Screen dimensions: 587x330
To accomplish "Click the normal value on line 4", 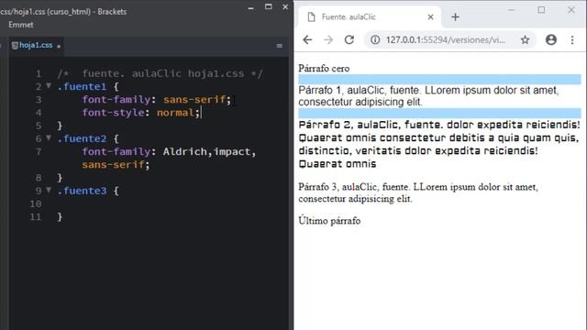I will point(175,113).
